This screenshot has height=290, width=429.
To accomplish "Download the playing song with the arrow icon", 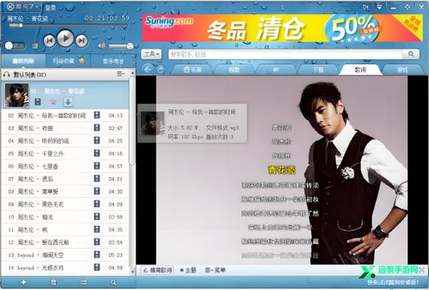I will click(x=68, y=102).
